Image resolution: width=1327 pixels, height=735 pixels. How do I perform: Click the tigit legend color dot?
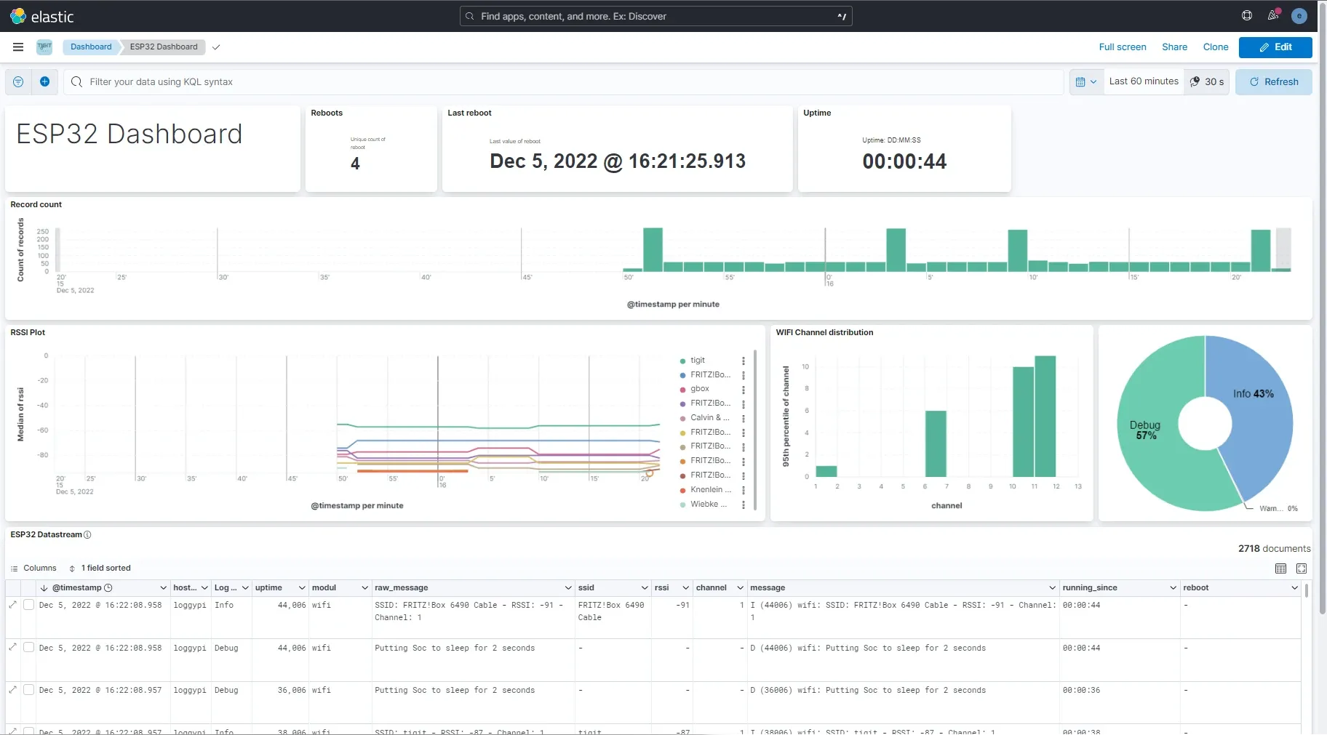(x=682, y=361)
